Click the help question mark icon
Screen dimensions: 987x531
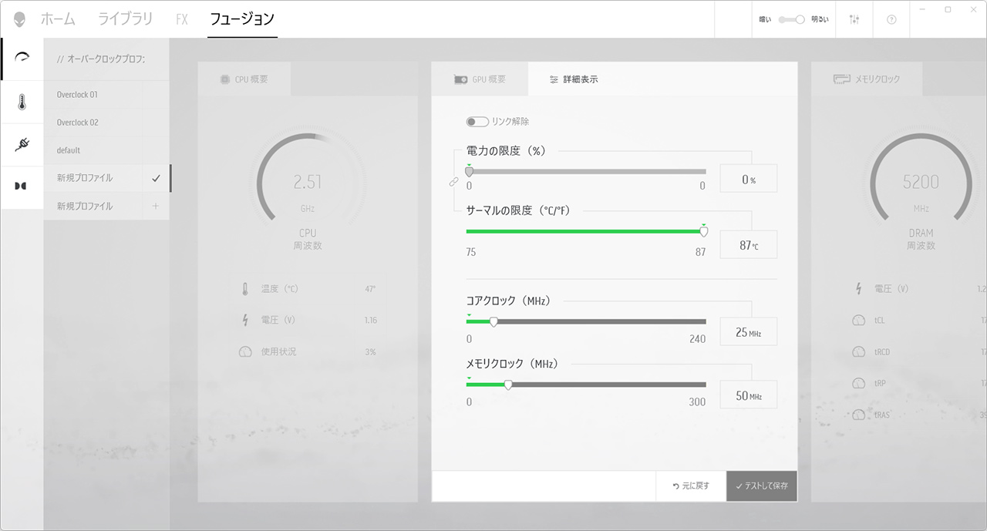(891, 19)
